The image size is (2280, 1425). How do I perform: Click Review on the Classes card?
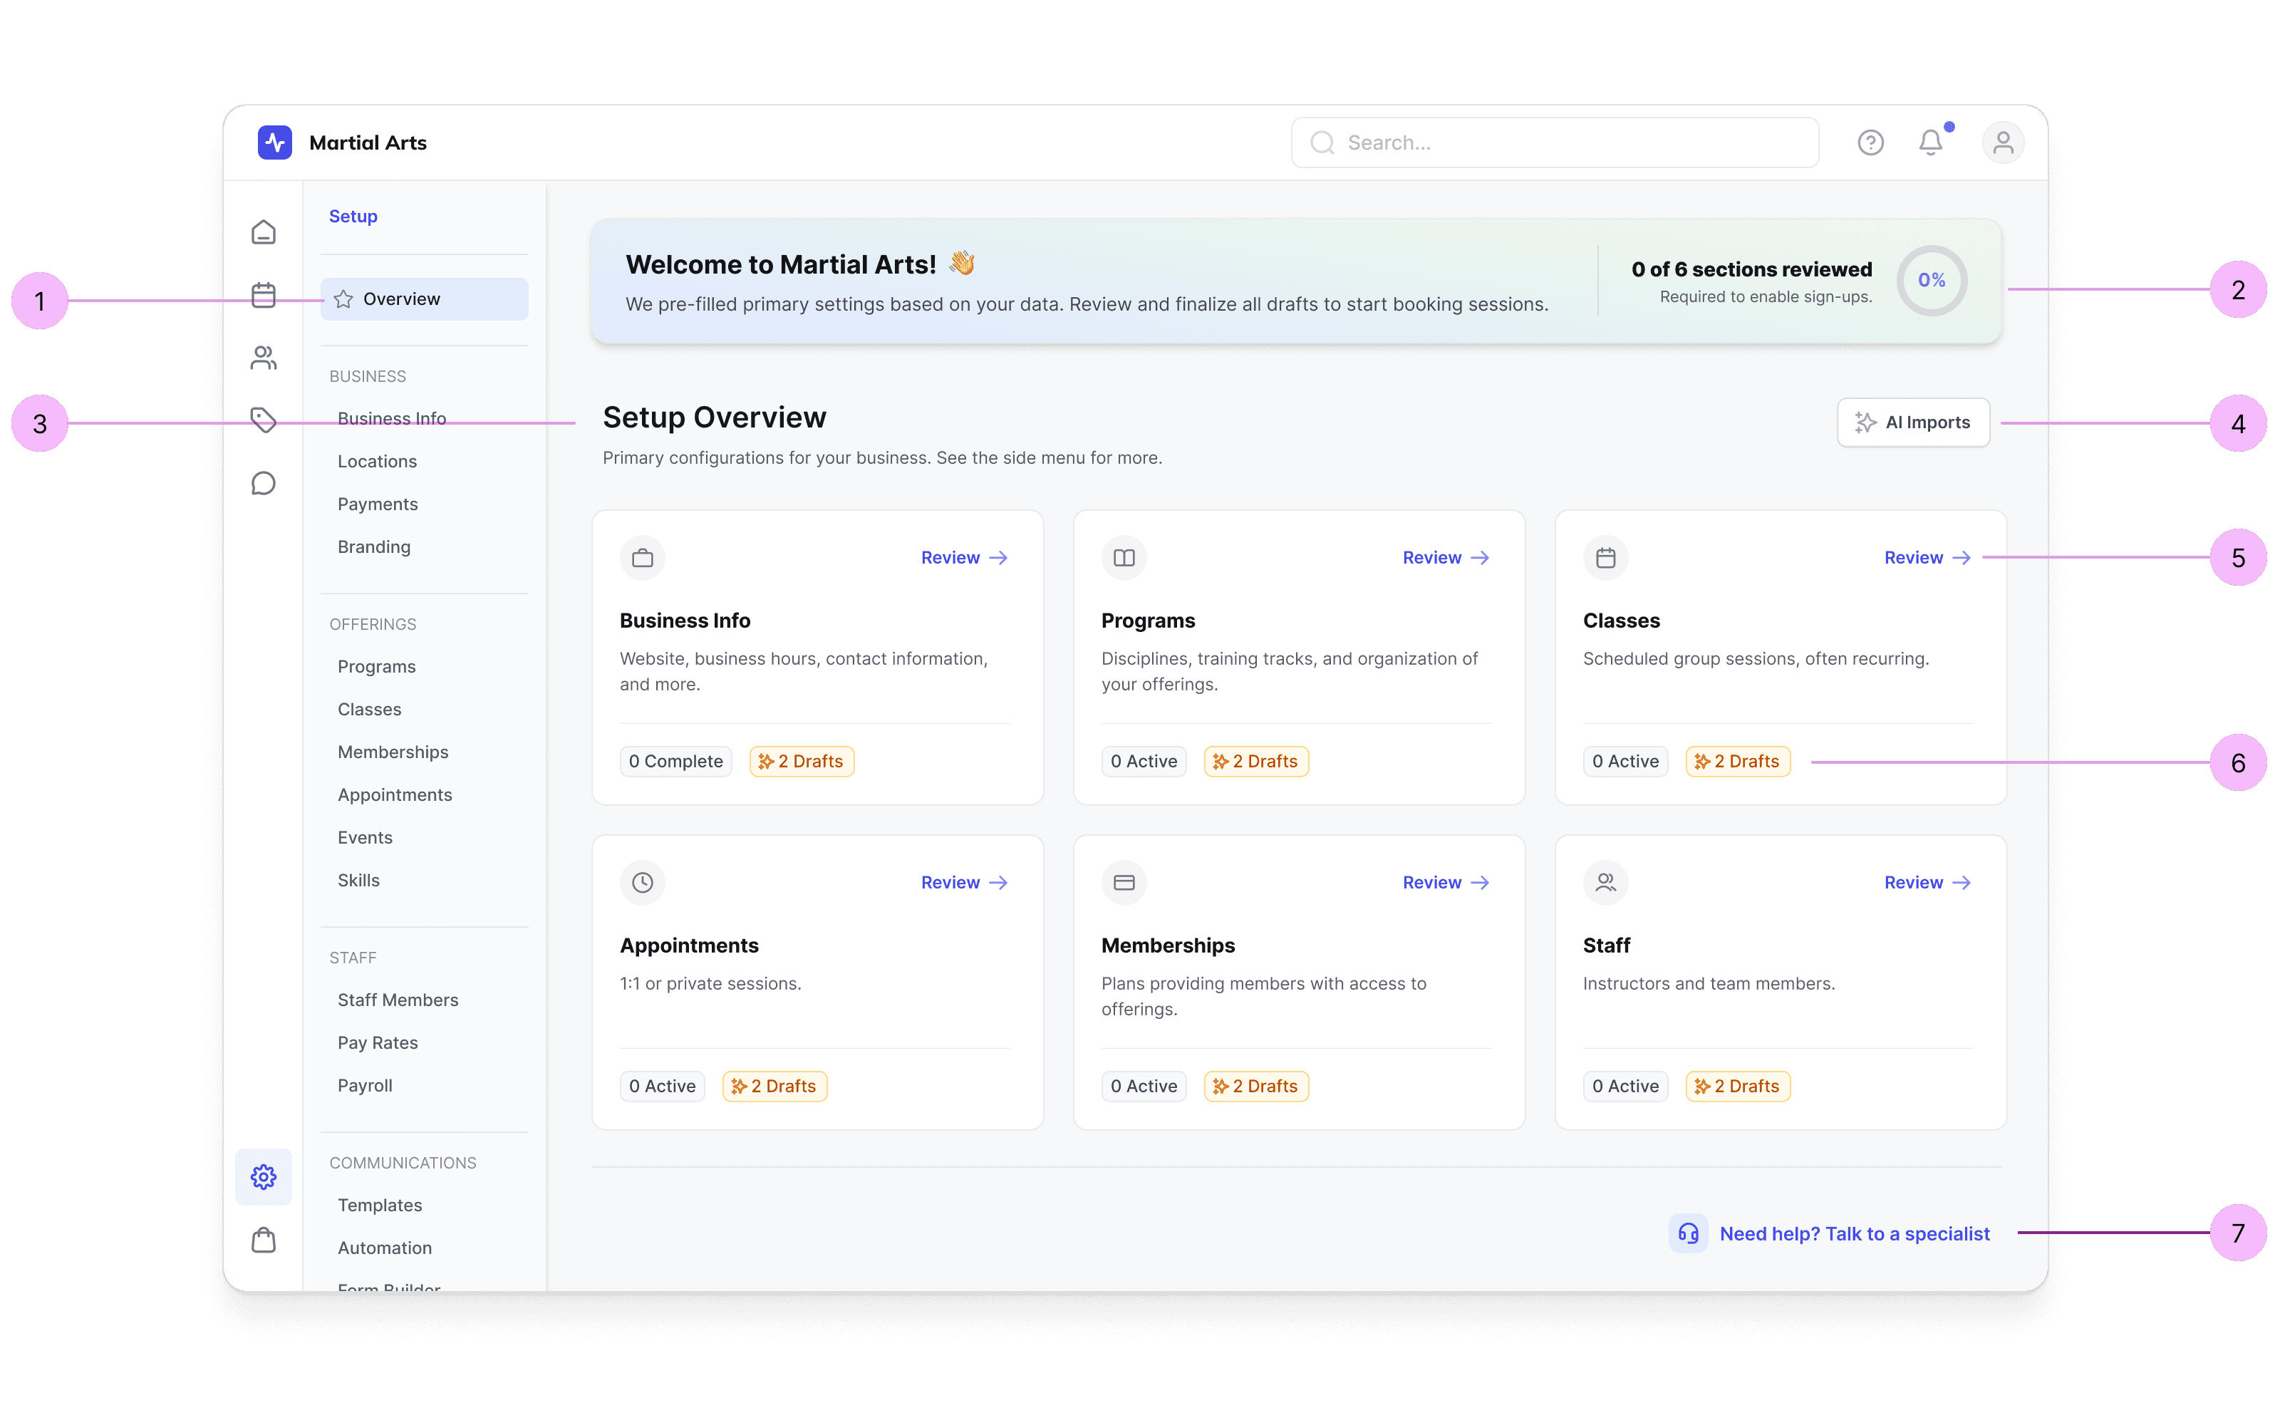1927,558
